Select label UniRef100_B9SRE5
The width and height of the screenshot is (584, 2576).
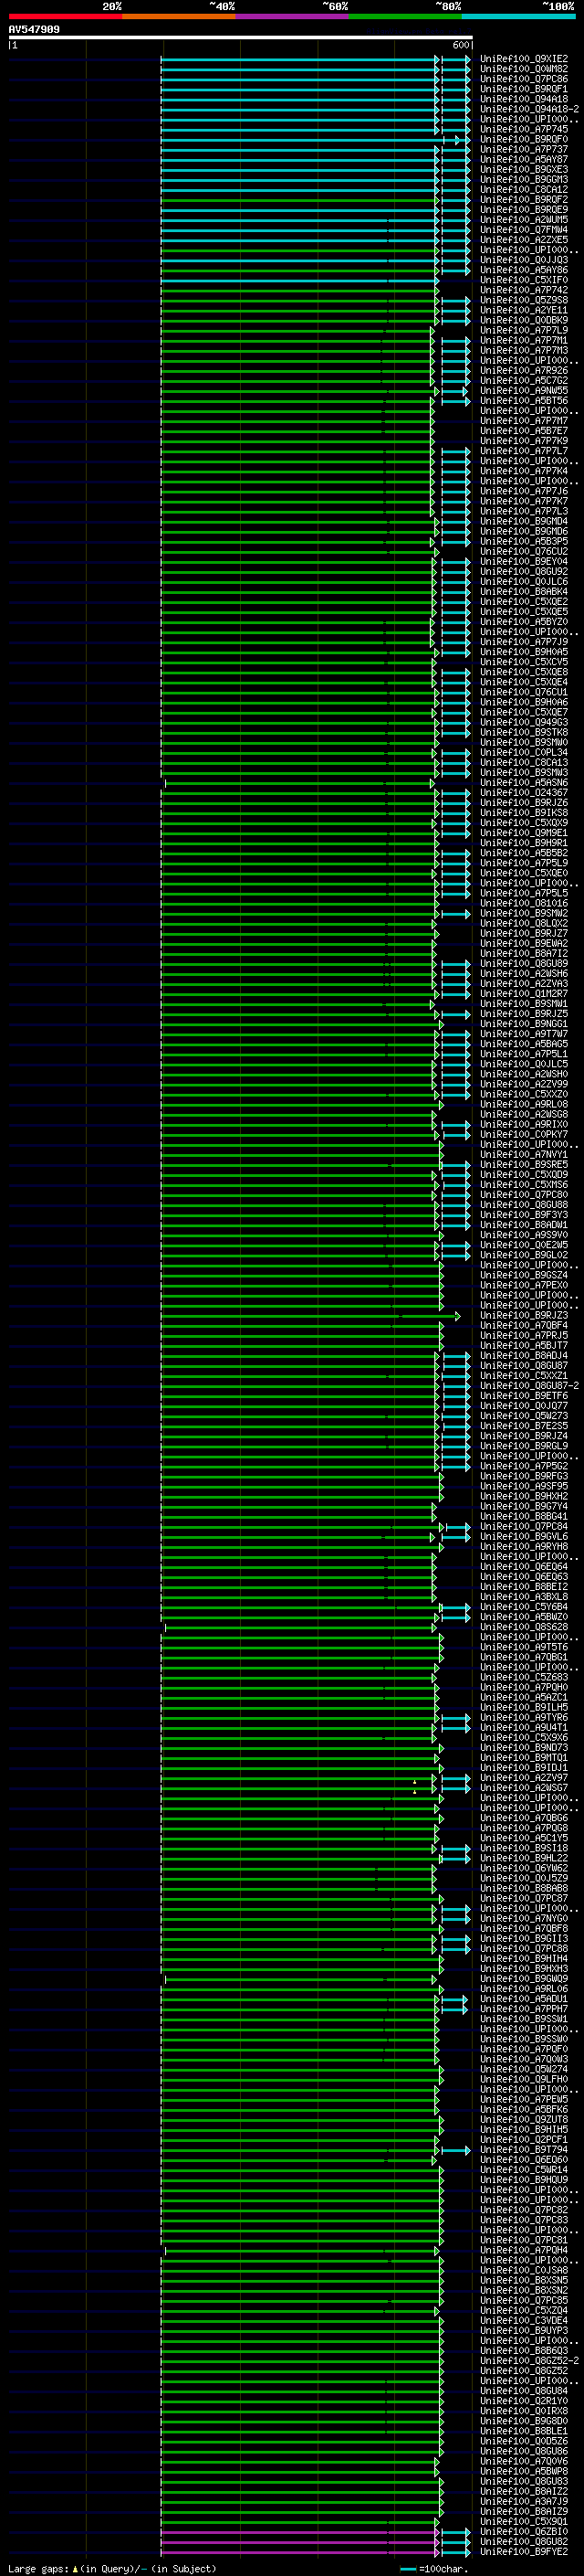[524, 1164]
